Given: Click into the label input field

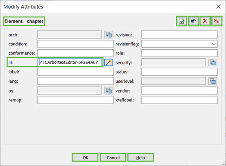Looking at the screenshot, I should click(75, 72).
